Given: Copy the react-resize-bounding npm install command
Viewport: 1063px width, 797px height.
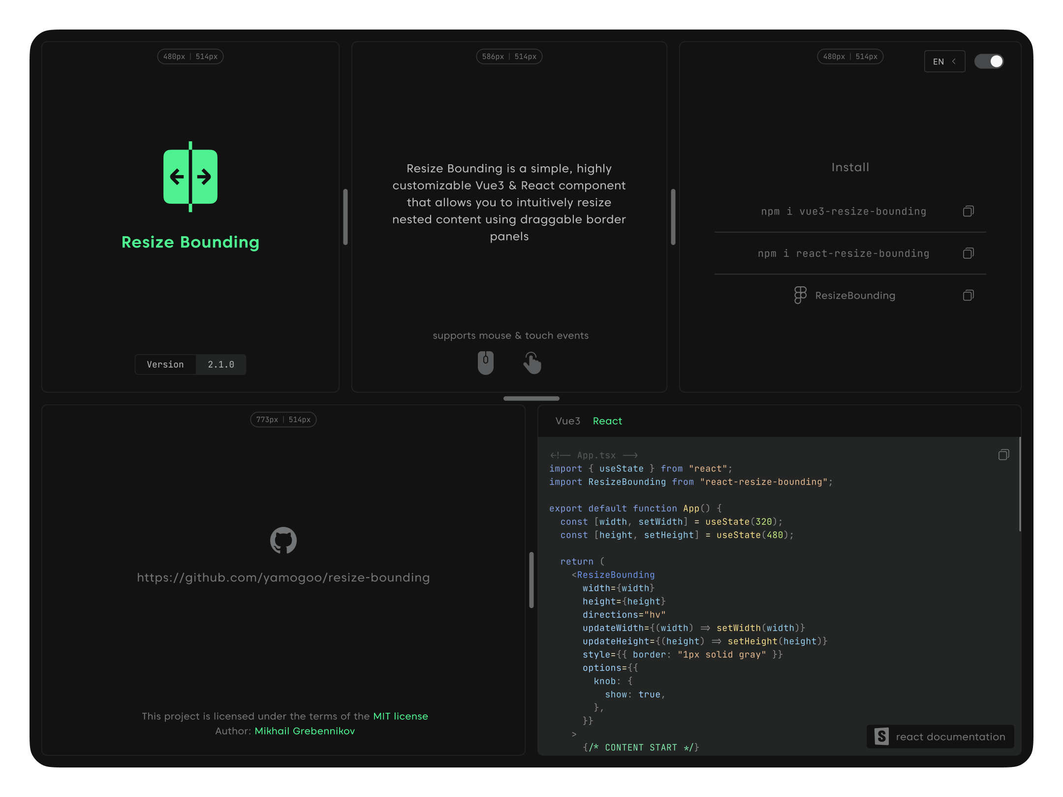Looking at the screenshot, I should 969,253.
